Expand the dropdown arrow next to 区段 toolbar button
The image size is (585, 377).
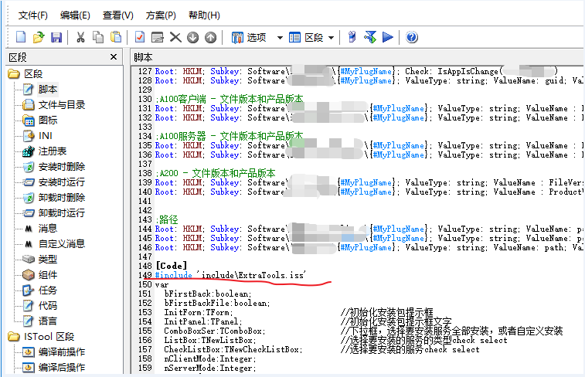pyautogui.click(x=331, y=38)
